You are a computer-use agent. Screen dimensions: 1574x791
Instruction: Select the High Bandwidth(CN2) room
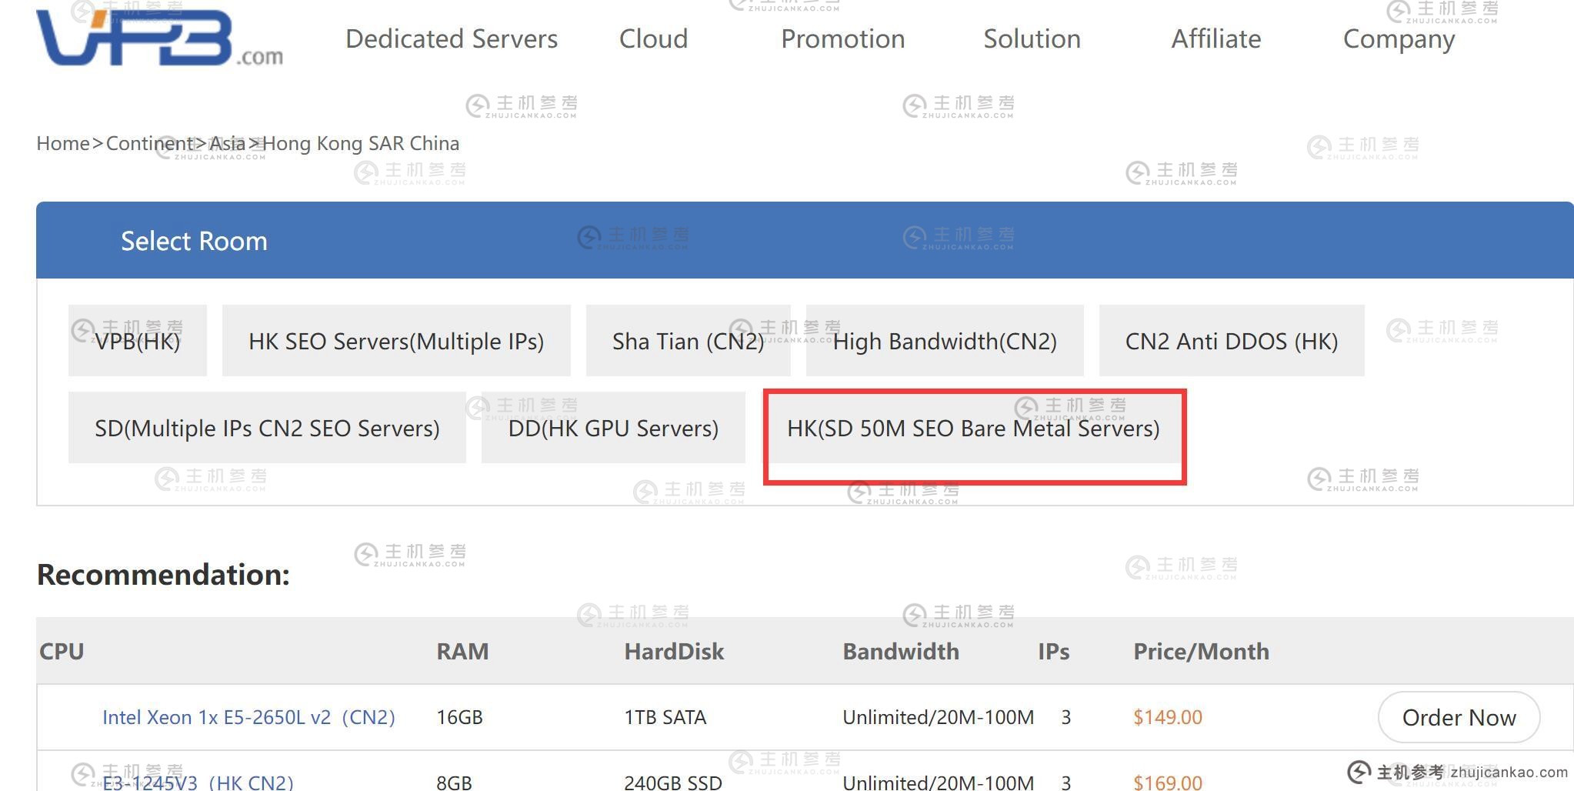[x=945, y=341]
